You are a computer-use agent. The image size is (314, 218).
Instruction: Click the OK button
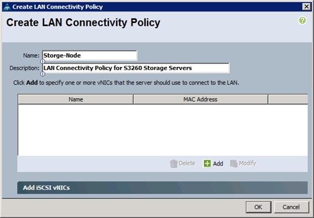tap(258, 207)
